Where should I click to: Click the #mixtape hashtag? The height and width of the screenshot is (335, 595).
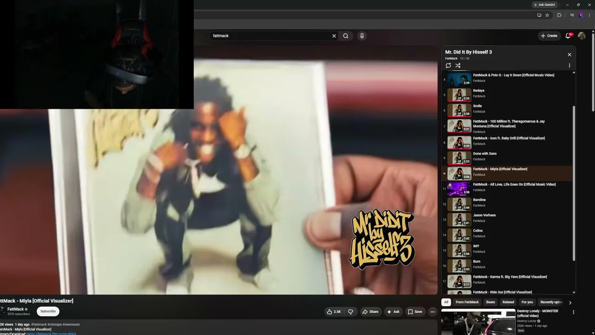click(x=54, y=324)
